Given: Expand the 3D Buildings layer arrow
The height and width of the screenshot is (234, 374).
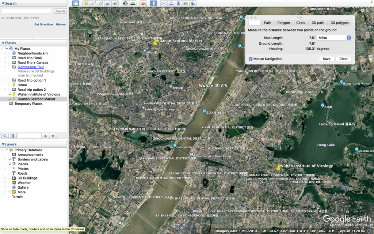Looking at the screenshot, I should coord(5,178).
